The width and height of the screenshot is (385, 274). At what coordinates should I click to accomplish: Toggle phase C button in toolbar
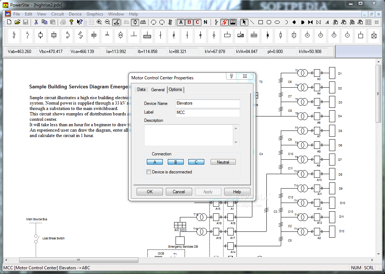click(x=197, y=22)
